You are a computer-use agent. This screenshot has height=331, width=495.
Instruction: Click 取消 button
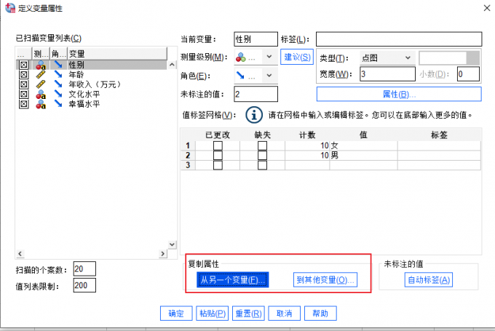click(x=285, y=314)
